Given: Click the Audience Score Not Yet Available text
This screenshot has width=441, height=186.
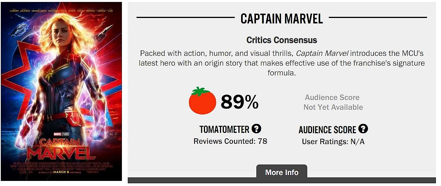Looking at the screenshot, I should click(x=333, y=102).
